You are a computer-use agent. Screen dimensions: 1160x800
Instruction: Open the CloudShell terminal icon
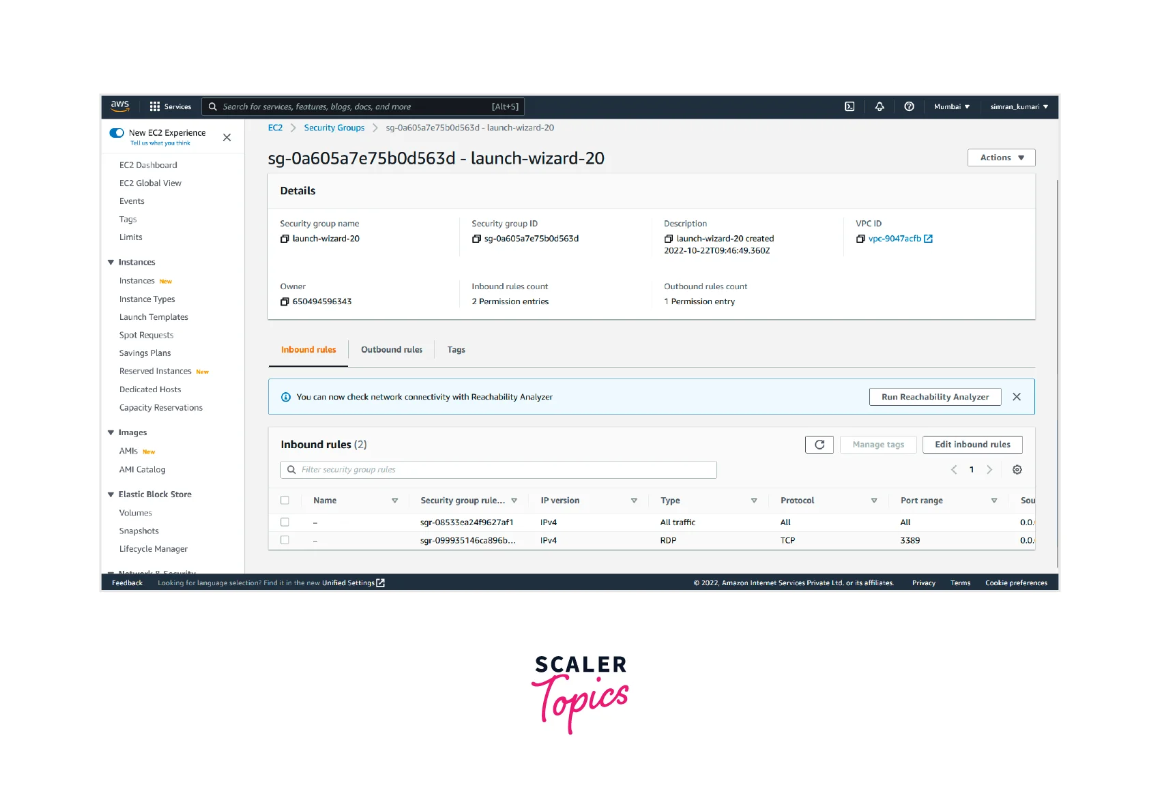[850, 106]
